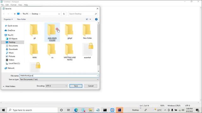The height and width of the screenshot is (113, 202).
Task: Go up one folder level
Action: 15,14
